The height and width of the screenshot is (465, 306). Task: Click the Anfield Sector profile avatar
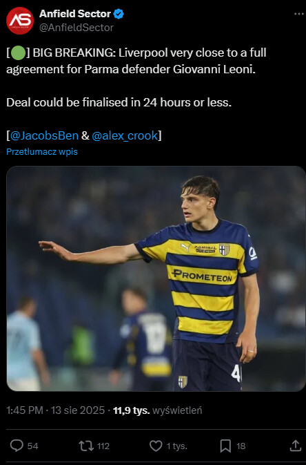tap(20, 21)
